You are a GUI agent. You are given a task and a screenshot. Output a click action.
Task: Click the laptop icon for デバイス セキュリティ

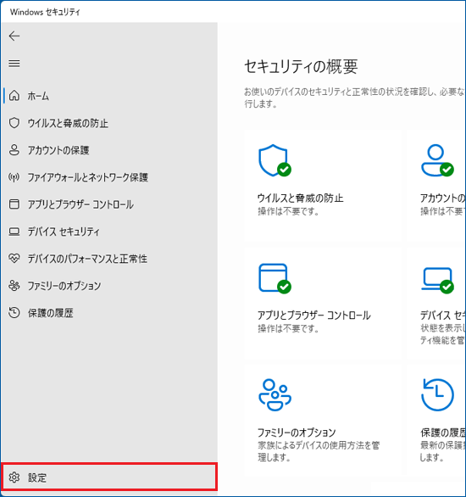point(14,232)
